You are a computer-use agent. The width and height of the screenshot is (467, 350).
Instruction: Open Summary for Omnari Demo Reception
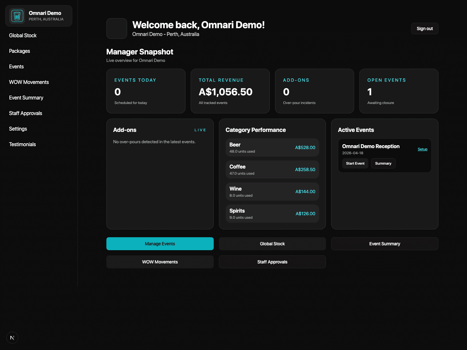383,163
